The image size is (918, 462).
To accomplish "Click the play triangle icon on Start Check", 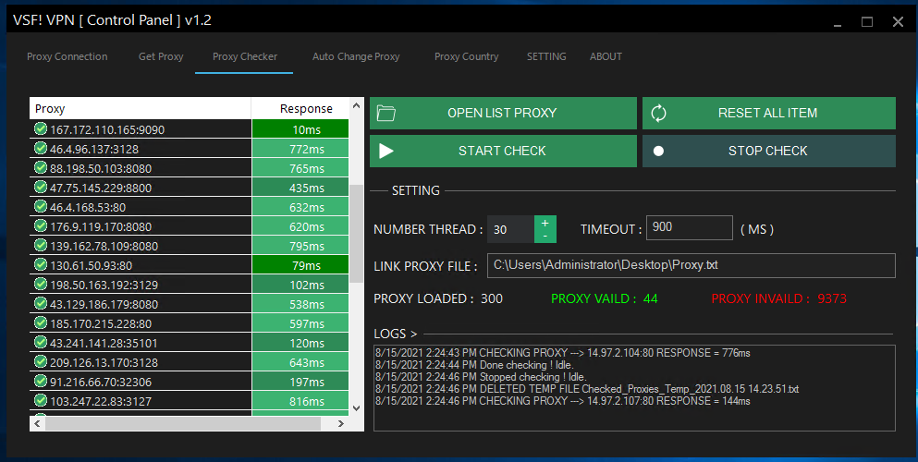I will click(x=386, y=151).
